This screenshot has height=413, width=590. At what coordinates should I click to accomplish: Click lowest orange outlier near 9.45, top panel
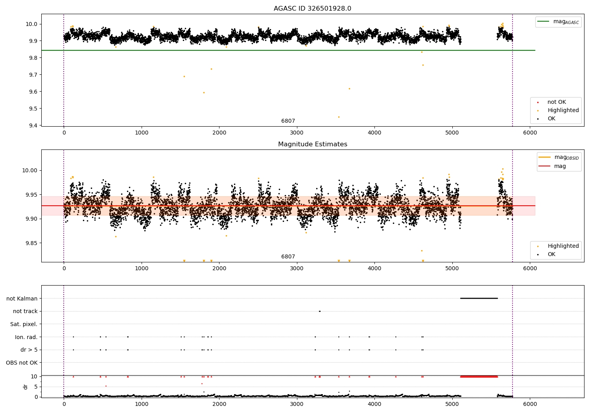(339, 117)
